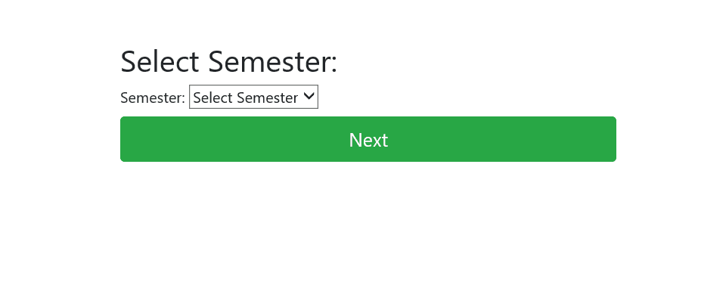The height and width of the screenshot is (282, 726).
Task: Continue by clicking Next below the dropdown
Action: pyautogui.click(x=368, y=139)
